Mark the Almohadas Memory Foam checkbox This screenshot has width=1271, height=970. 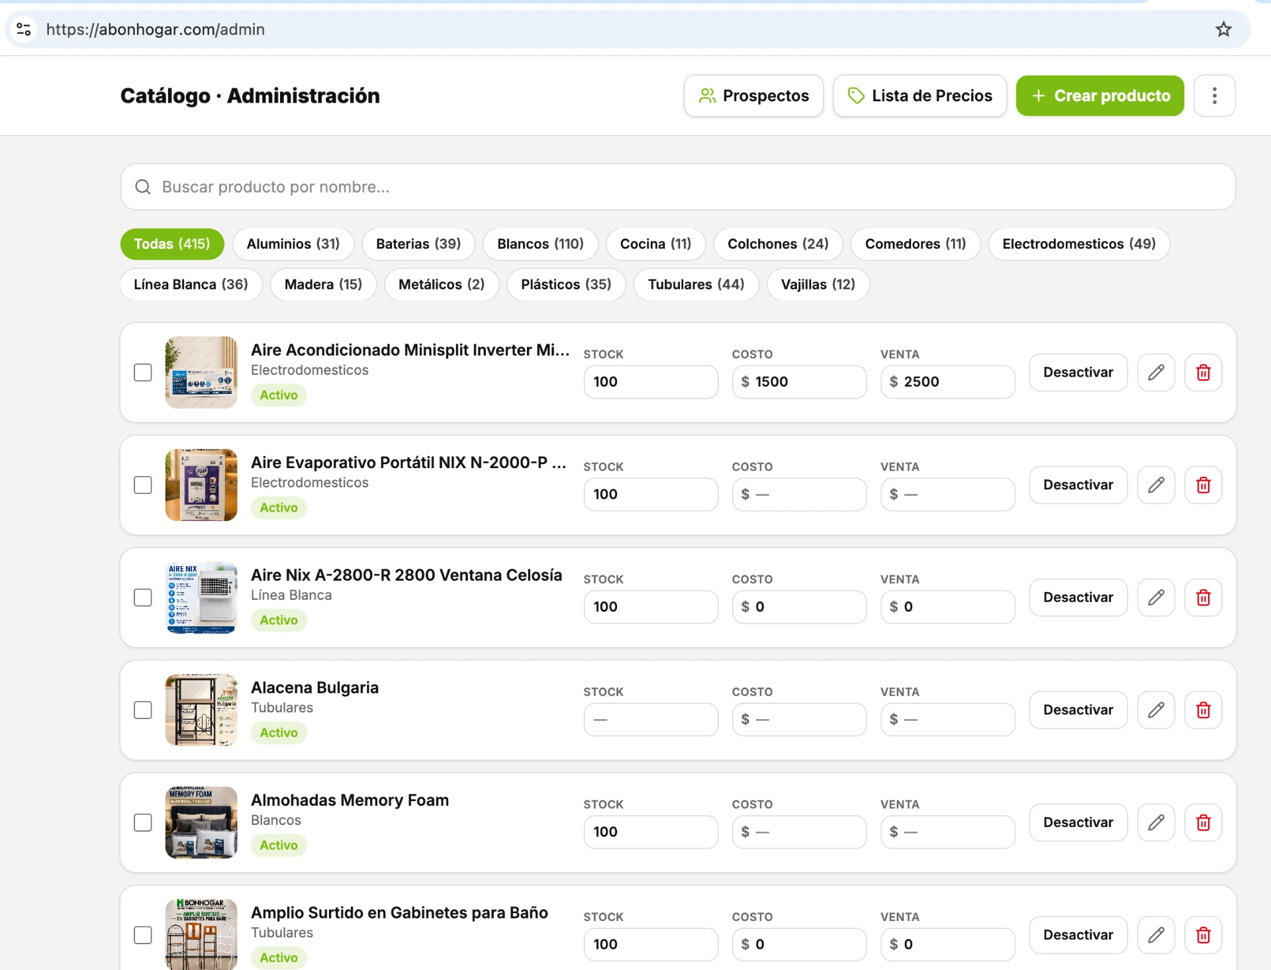pos(143,822)
